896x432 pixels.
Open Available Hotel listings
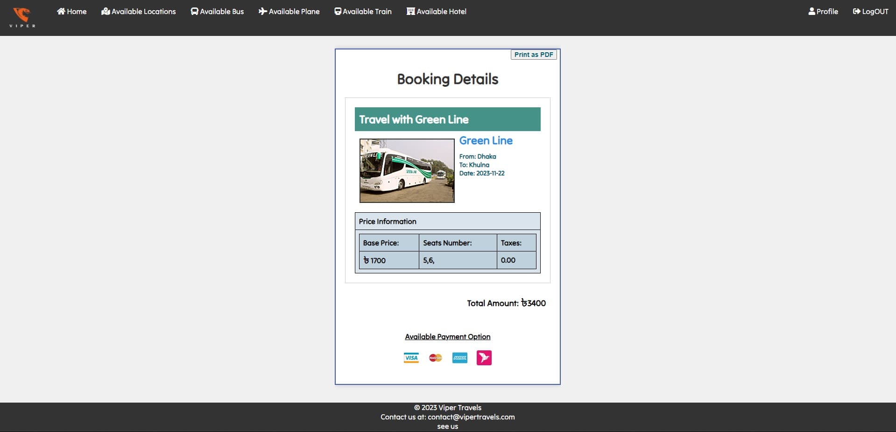pos(437,11)
